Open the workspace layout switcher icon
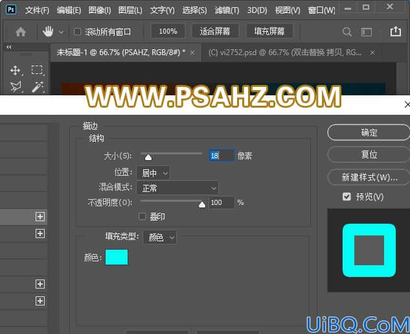Screen dimensions: 410x334 pyautogui.click(x=367, y=32)
